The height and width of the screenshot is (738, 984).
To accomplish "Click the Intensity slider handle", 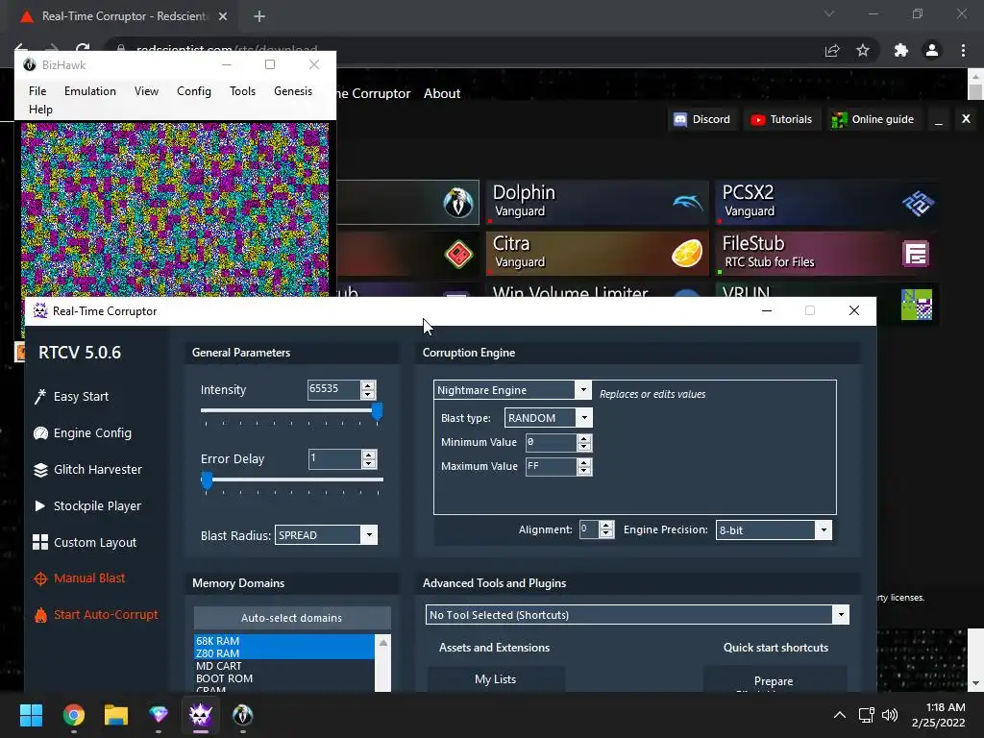I will tap(377, 411).
